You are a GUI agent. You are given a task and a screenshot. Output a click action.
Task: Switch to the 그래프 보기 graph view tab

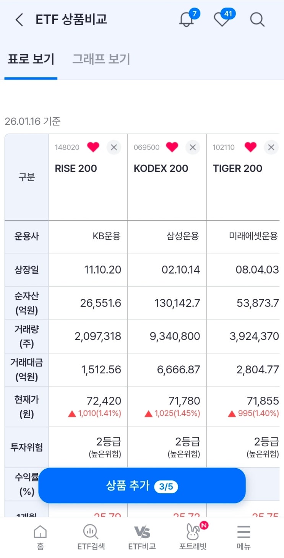pyautogui.click(x=102, y=60)
